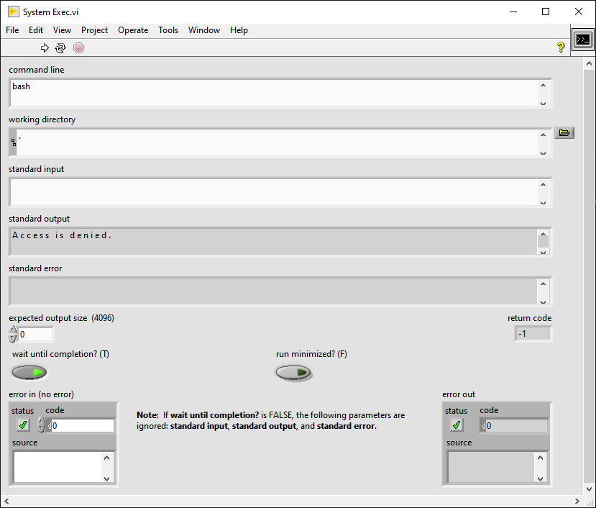Viewport: 596px width, 508px height.
Task: Open the File menu
Action: coord(12,30)
